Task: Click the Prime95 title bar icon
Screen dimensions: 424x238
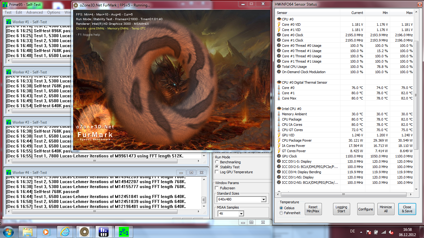Action: 5,5
